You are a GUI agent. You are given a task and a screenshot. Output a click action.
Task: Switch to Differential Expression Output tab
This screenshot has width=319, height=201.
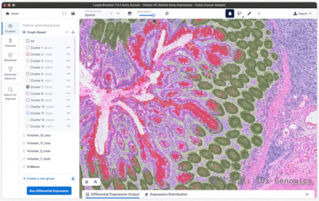click(x=113, y=194)
